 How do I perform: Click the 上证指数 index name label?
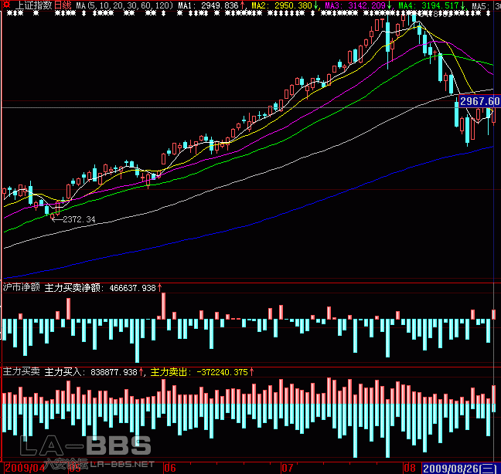[34, 5]
